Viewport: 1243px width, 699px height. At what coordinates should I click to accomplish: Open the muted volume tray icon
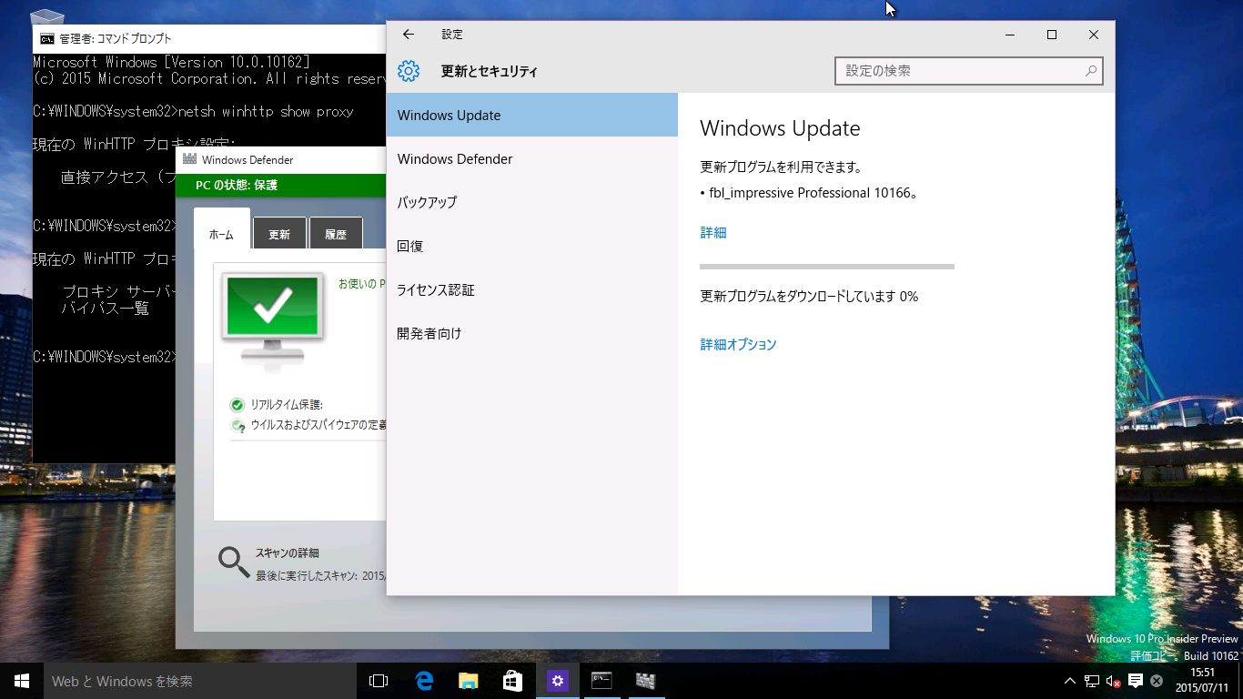[1113, 681]
